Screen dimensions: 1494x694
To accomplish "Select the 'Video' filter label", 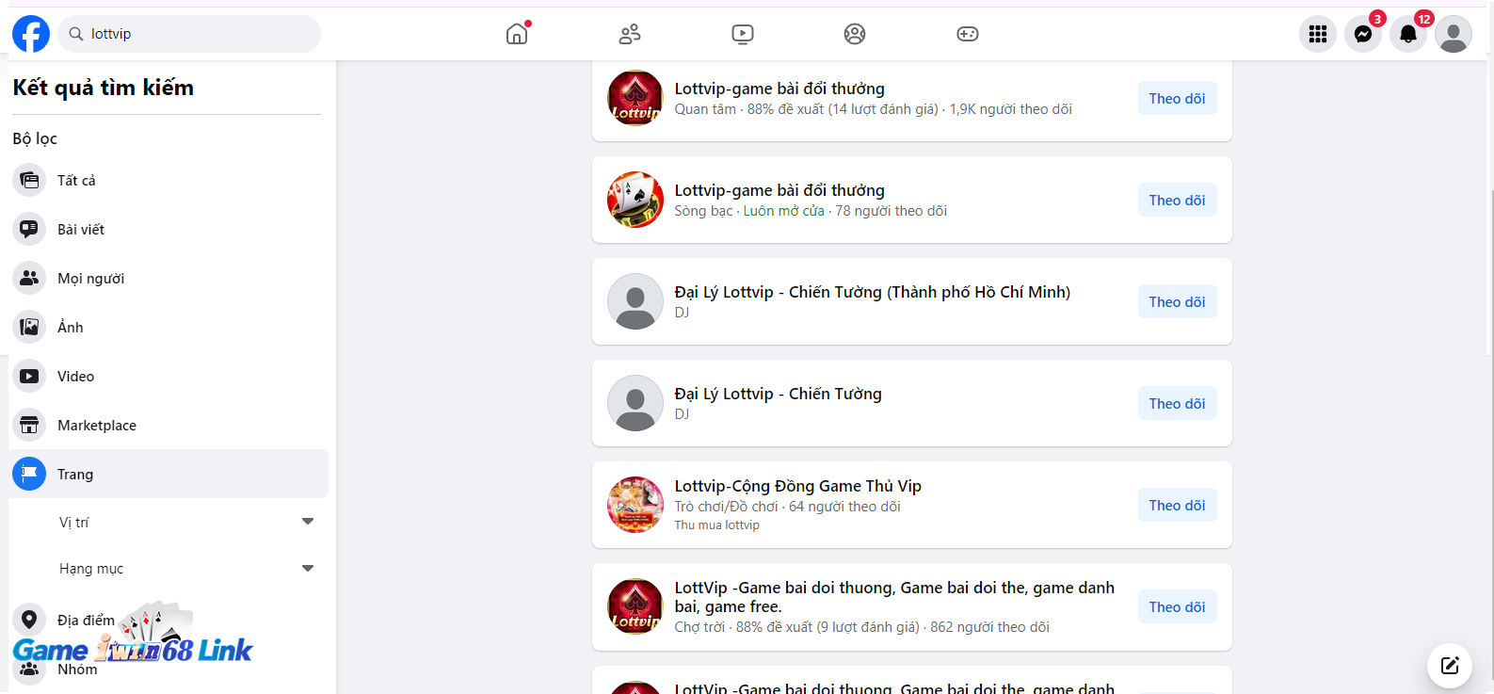I will click(x=75, y=376).
